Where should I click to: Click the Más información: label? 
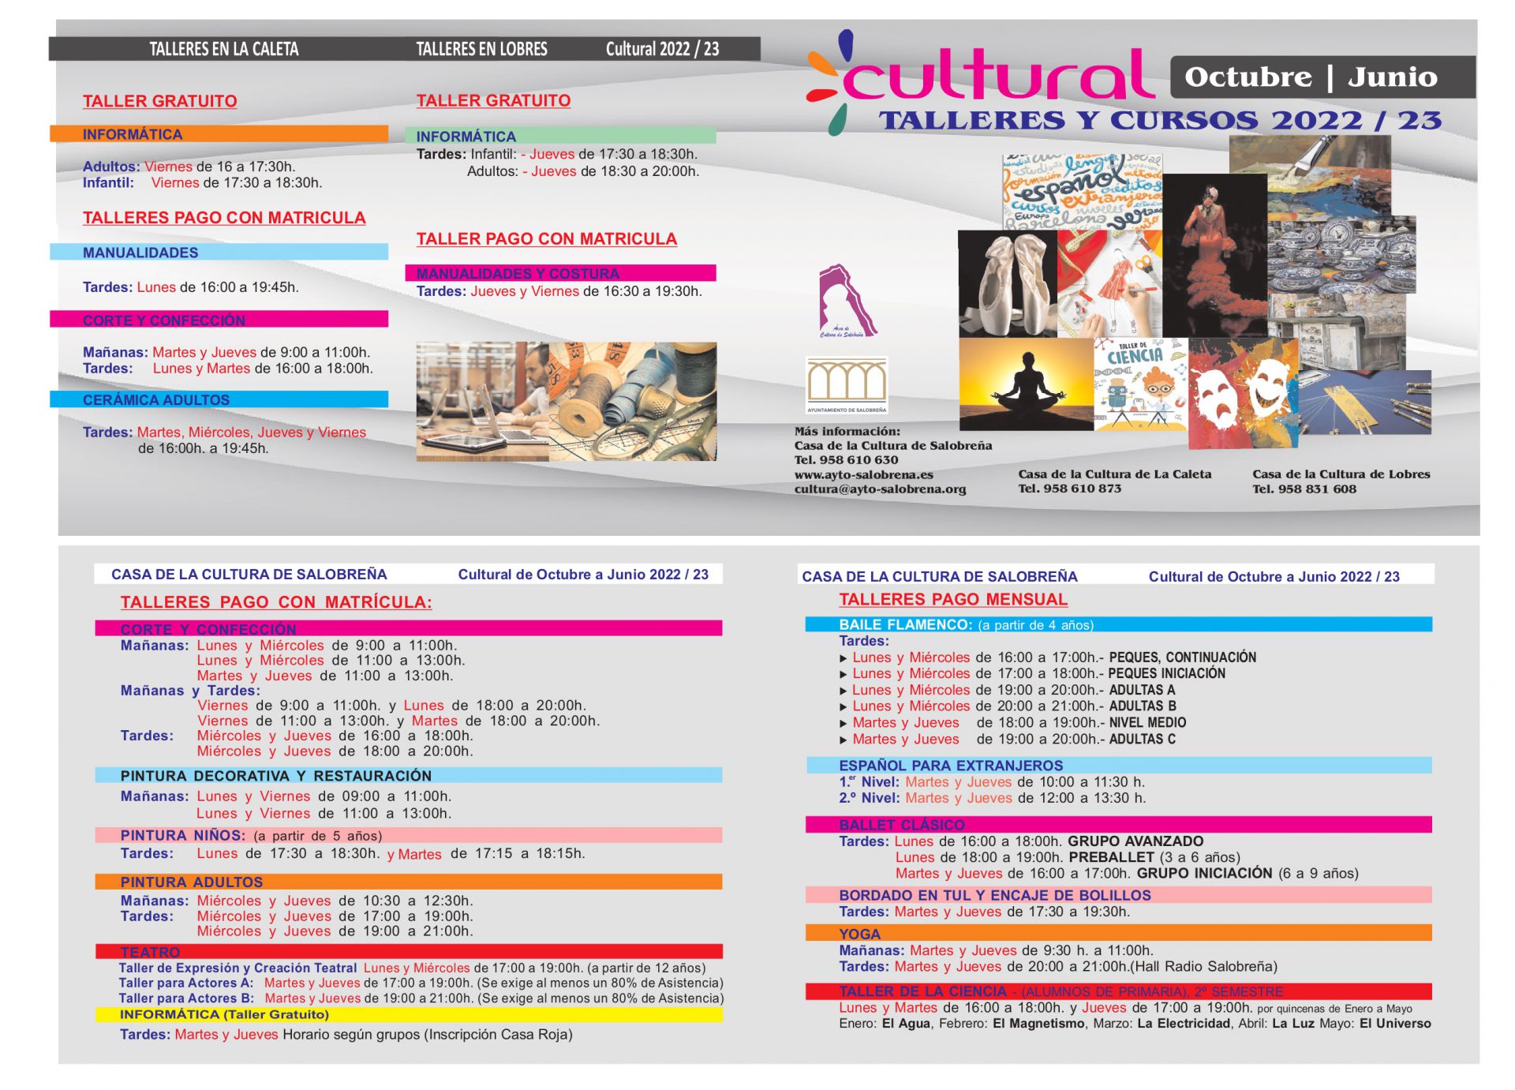(847, 431)
